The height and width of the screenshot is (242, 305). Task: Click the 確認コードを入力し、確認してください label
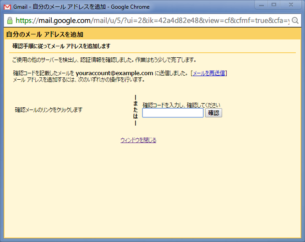pyautogui.click(x=181, y=105)
